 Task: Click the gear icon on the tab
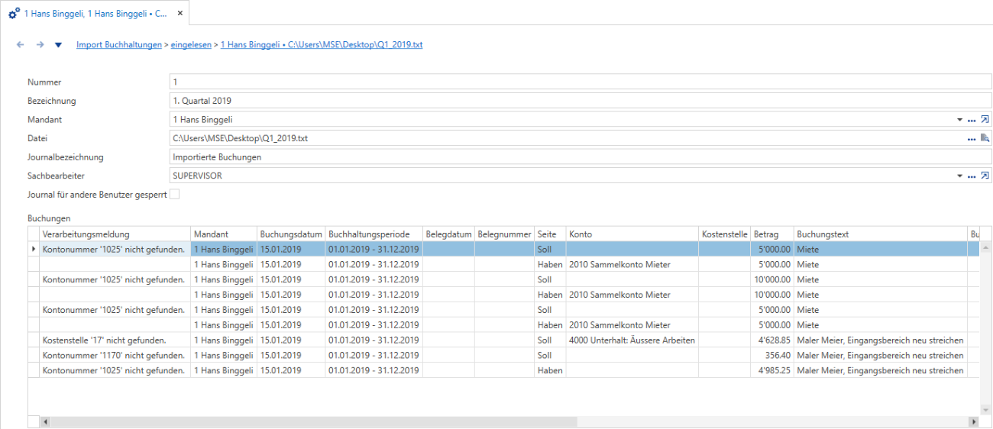(x=14, y=14)
